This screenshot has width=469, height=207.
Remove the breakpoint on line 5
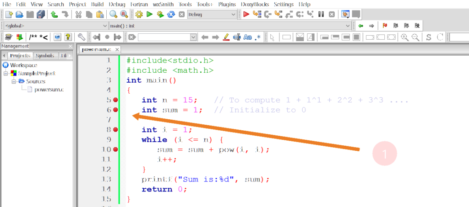(x=115, y=100)
